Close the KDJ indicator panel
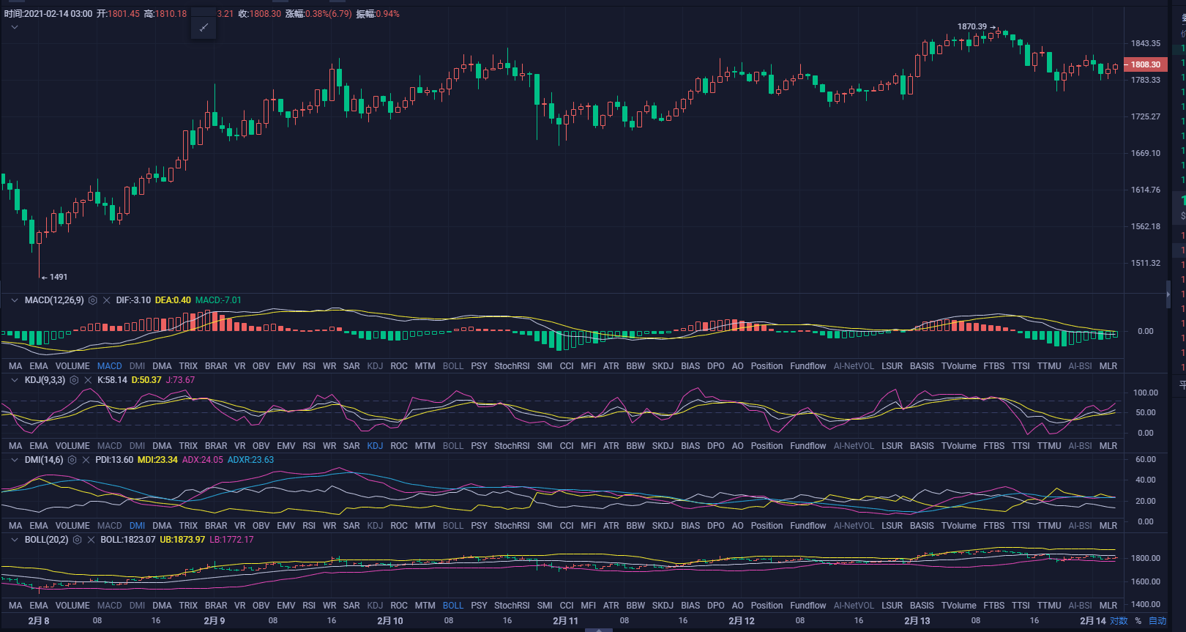The width and height of the screenshot is (1186, 632). pyautogui.click(x=88, y=380)
